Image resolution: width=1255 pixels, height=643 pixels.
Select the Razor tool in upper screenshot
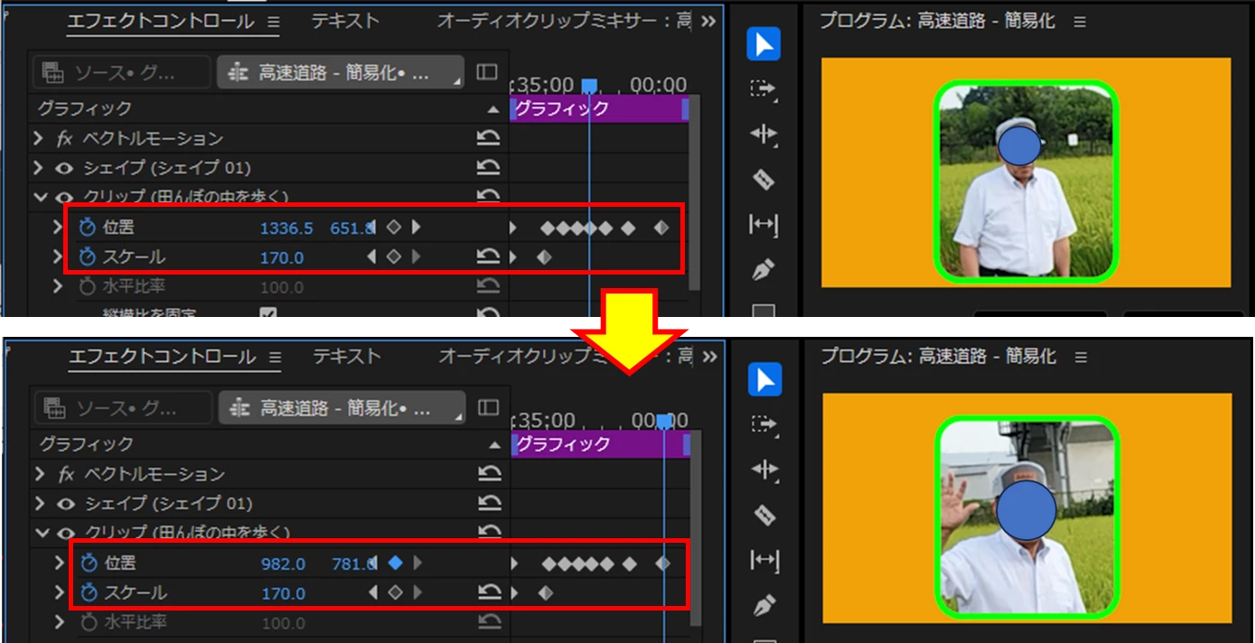(763, 180)
